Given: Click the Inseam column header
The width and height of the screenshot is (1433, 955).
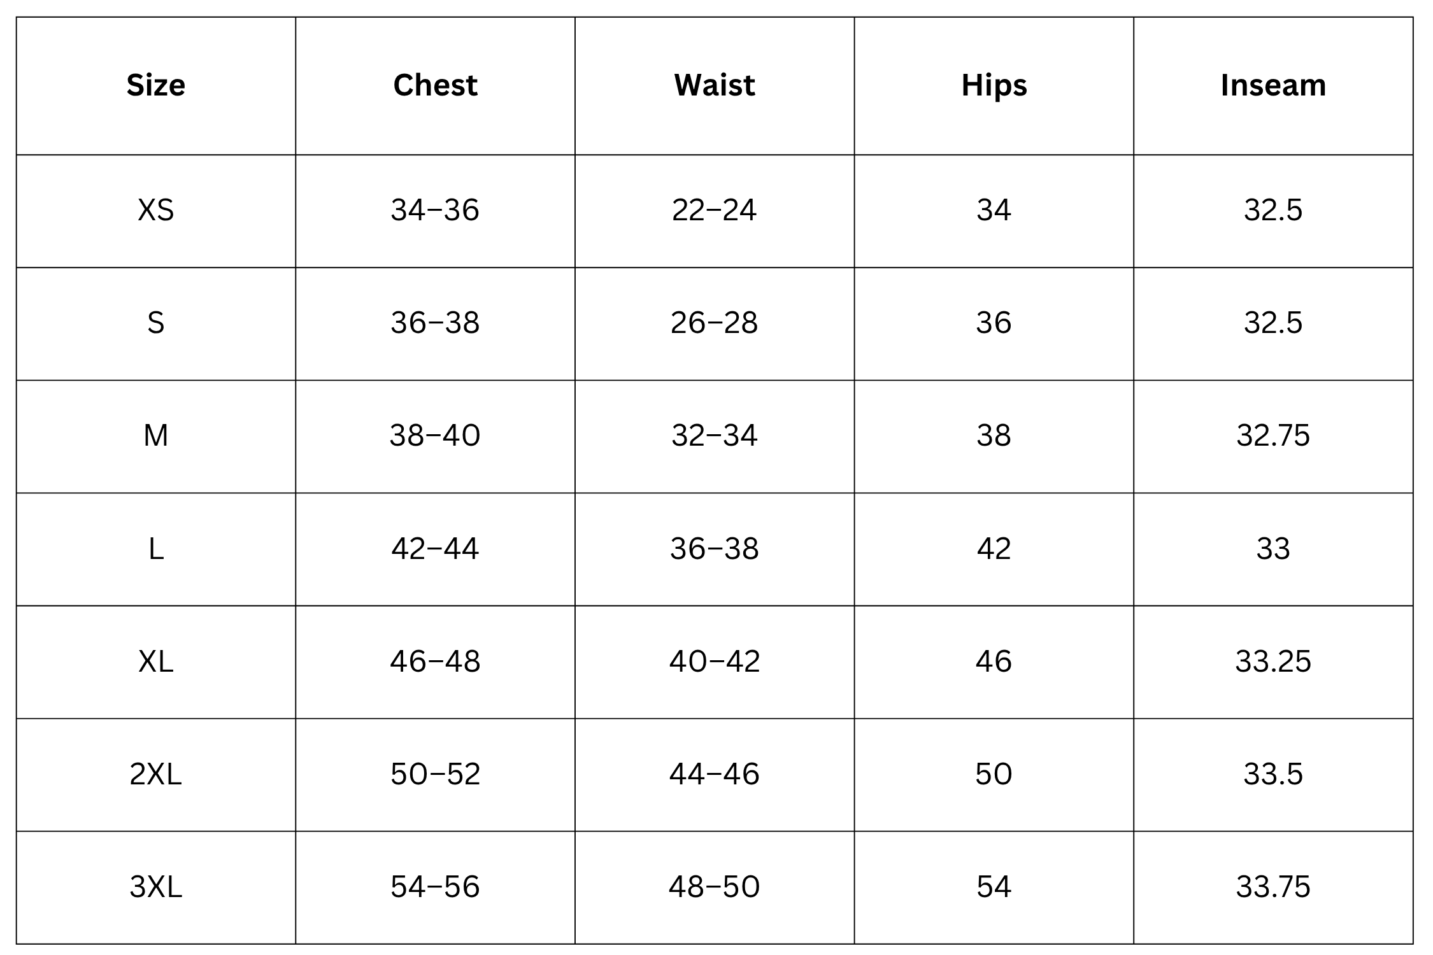Looking at the screenshot, I should [1273, 85].
